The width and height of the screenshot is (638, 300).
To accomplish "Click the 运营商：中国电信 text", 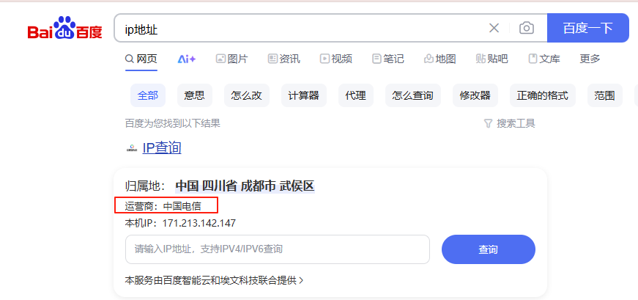I will 163,206.
